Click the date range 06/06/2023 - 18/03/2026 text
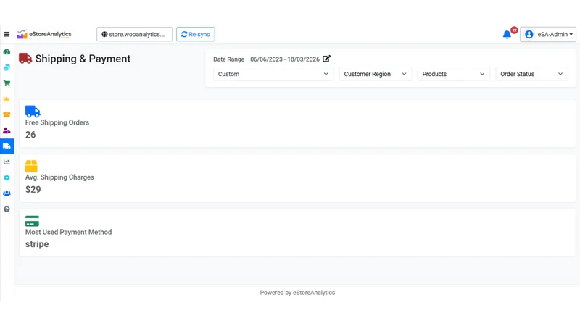 285,59
